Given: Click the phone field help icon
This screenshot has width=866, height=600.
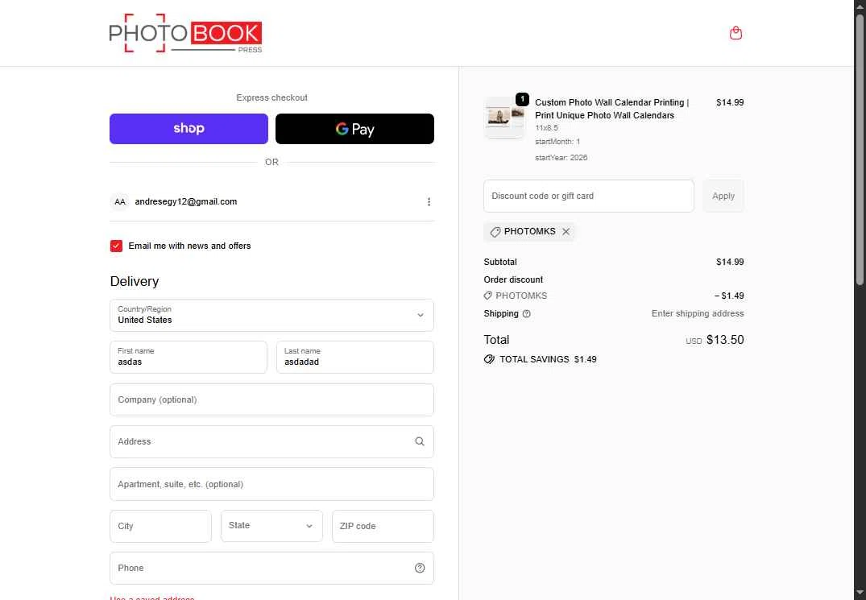Looking at the screenshot, I should tap(420, 568).
